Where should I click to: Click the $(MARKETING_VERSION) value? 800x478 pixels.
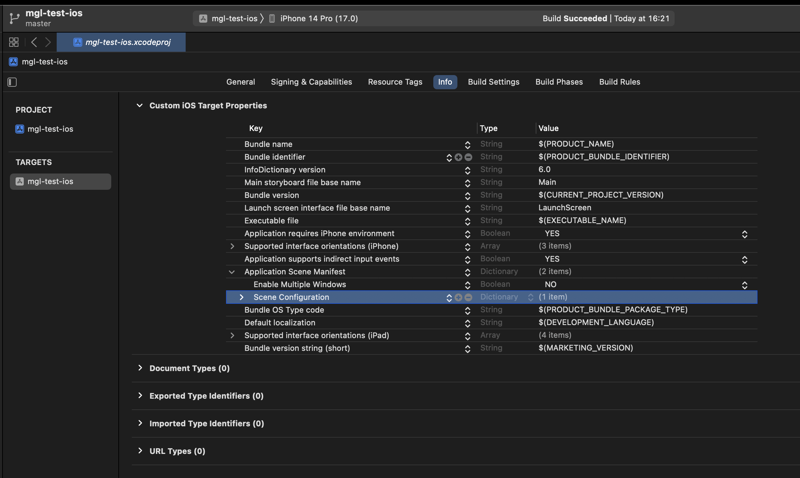[586, 348]
